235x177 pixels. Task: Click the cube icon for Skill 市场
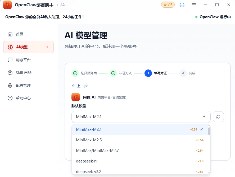coord(10,73)
